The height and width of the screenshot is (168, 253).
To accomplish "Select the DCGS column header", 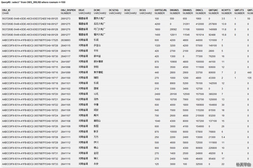I will pos(143,10).
